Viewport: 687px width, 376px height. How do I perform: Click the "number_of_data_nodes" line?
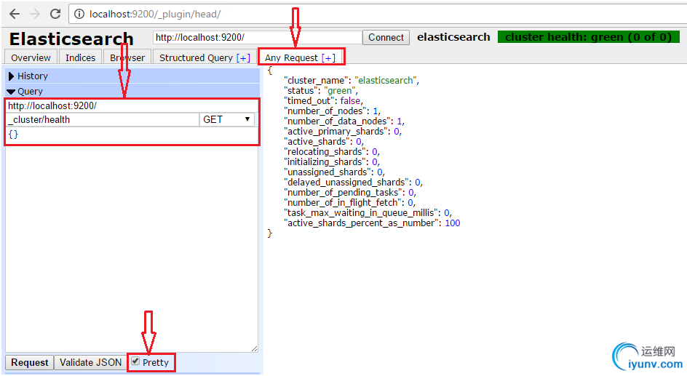pyautogui.click(x=344, y=121)
